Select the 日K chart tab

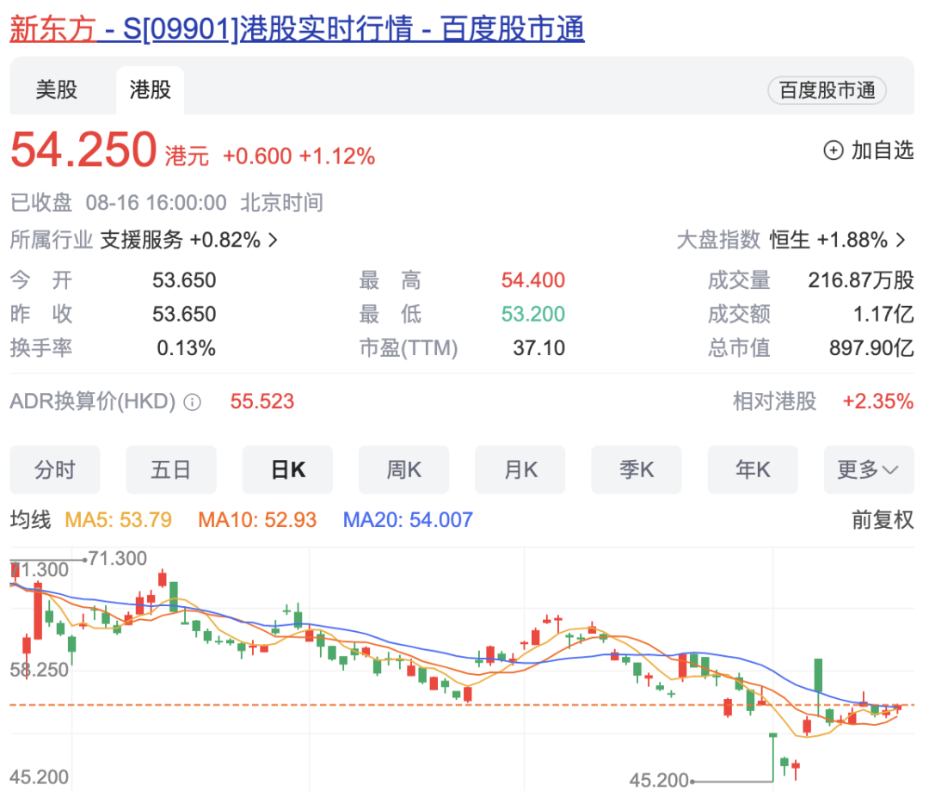point(287,469)
